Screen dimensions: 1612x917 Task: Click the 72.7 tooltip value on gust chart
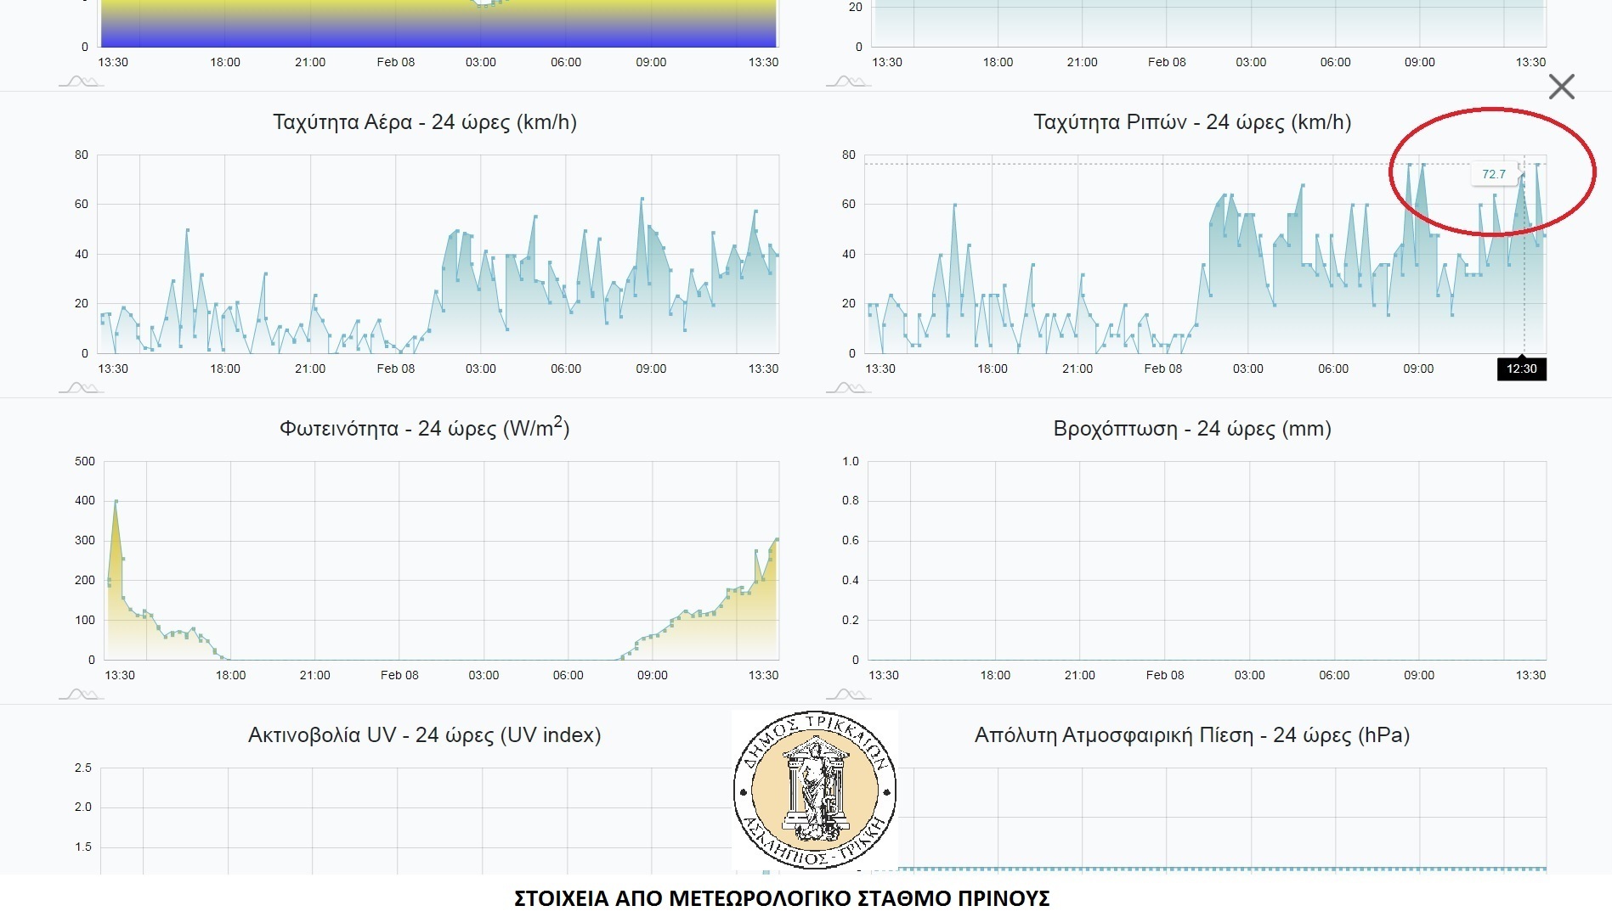coord(1493,174)
